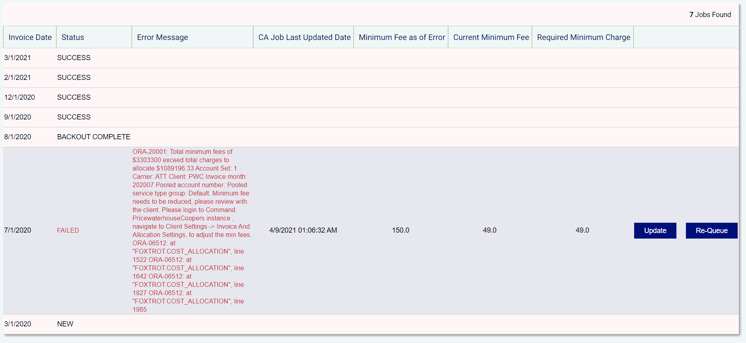Click the 7 Jobs Found label
Viewport: 746px width, 343px height.
pyautogui.click(x=710, y=15)
